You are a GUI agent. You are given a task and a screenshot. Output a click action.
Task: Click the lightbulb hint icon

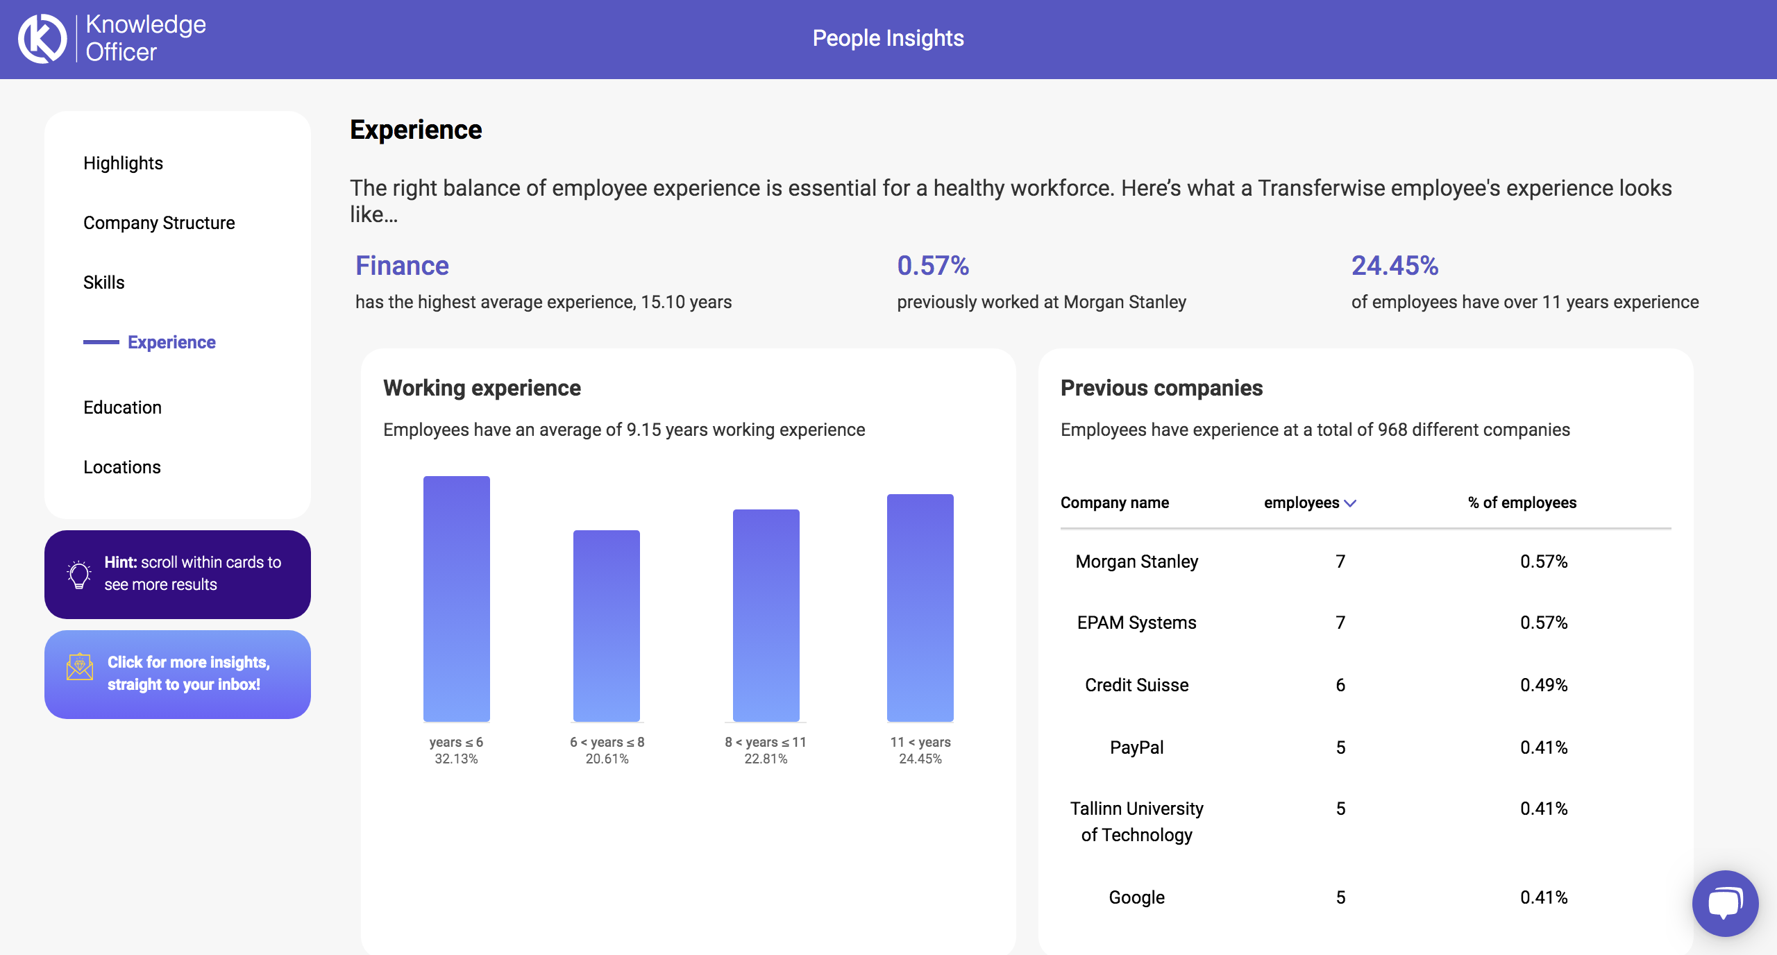click(78, 573)
